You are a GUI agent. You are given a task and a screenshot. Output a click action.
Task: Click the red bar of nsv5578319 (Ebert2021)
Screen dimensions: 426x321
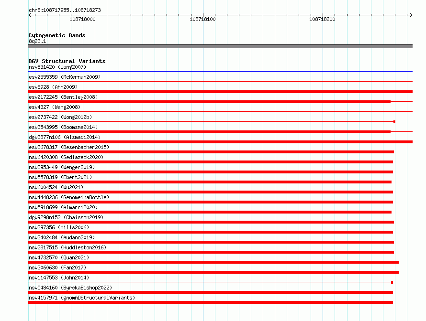[x=210, y=182]
